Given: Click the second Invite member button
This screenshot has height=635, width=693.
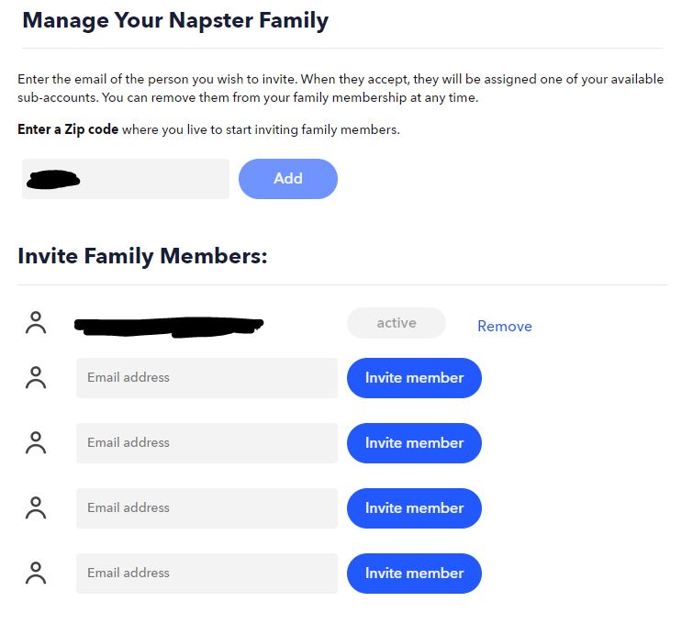Looking at the screenshot, I should (414, 443).
